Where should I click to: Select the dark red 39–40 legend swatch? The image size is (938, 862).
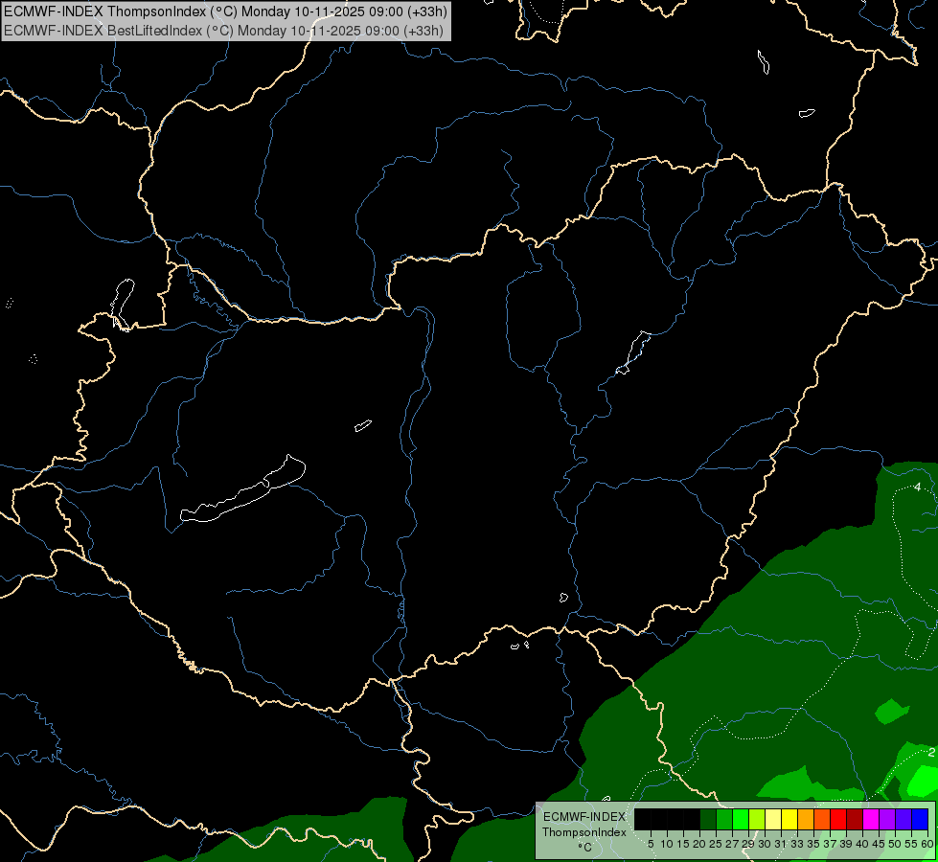855,819
